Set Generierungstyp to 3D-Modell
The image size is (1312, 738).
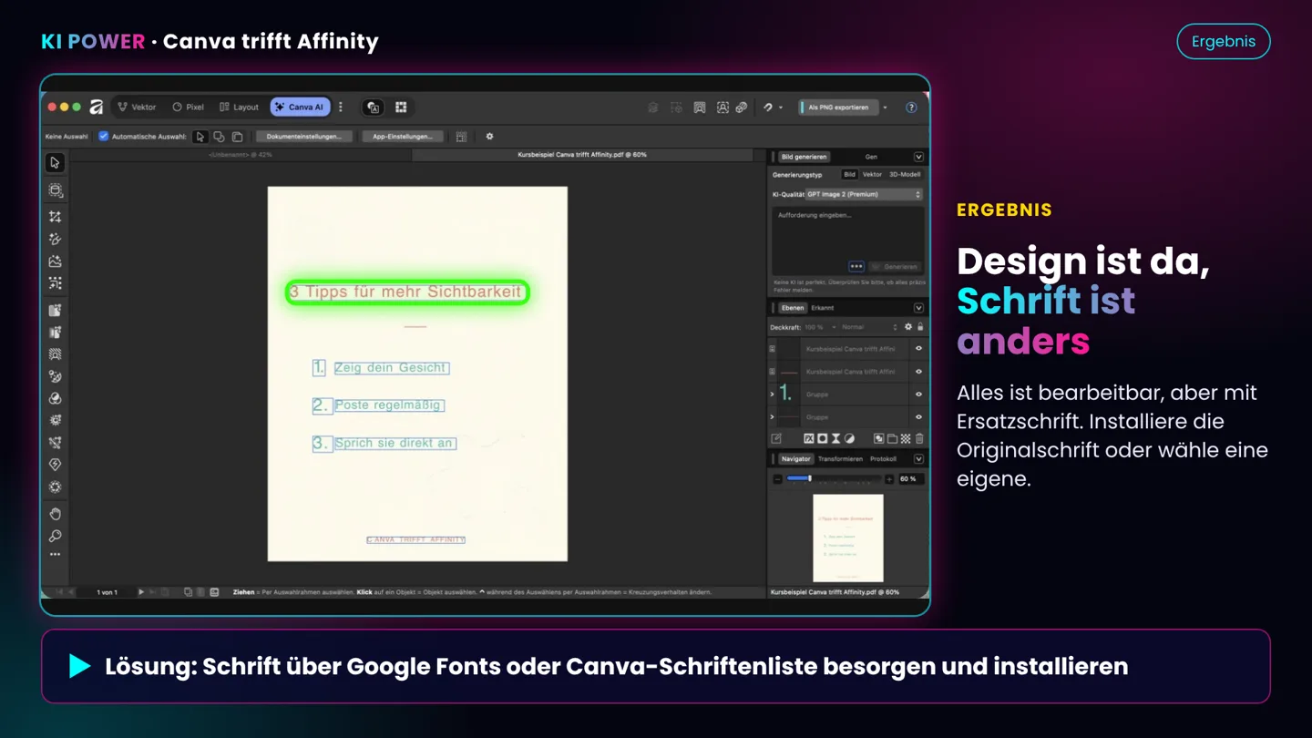click(x=905, y=174)
